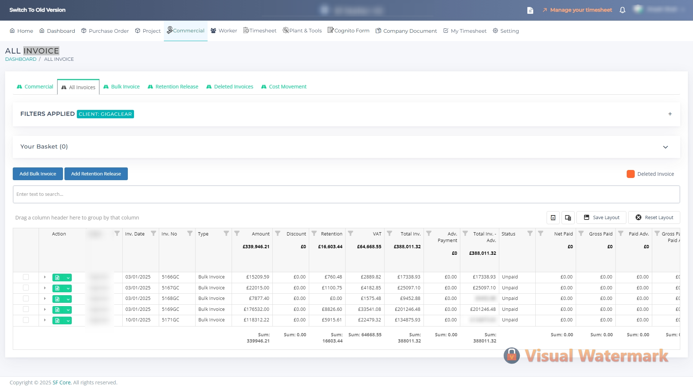
Task: Open action dropdown arrow for invoice 5167GC
Action: pos(68,289)
